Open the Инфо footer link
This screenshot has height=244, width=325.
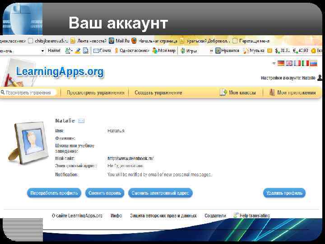point(116,216)
